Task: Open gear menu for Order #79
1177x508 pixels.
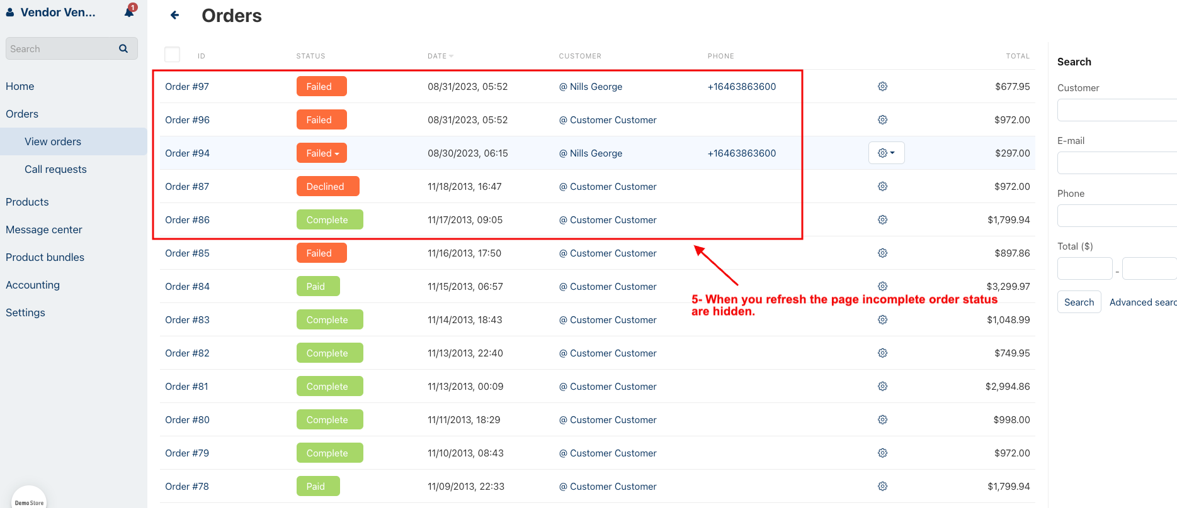Action: 882,453
